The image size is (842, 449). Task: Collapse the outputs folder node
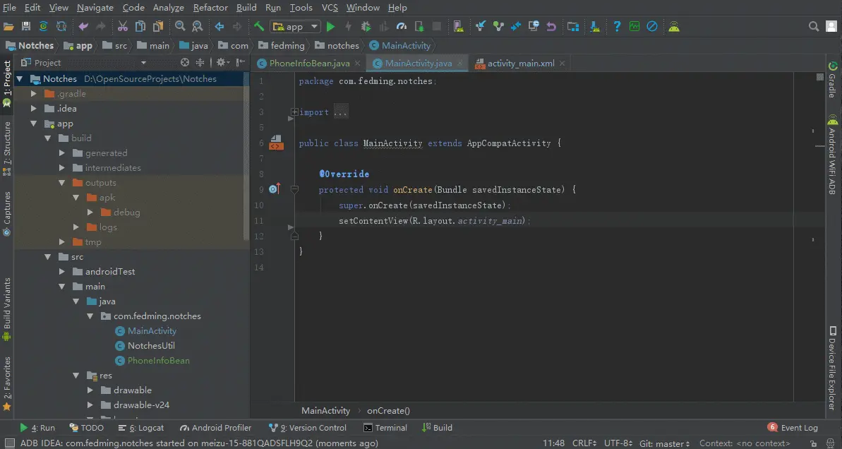click(61, 183)
